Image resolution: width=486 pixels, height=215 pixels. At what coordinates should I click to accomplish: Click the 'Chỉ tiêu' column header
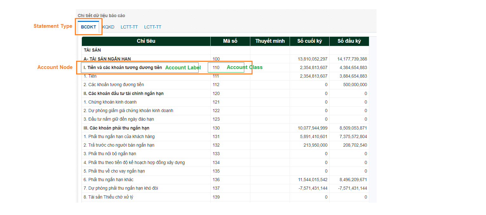click(x=146, y=41)
